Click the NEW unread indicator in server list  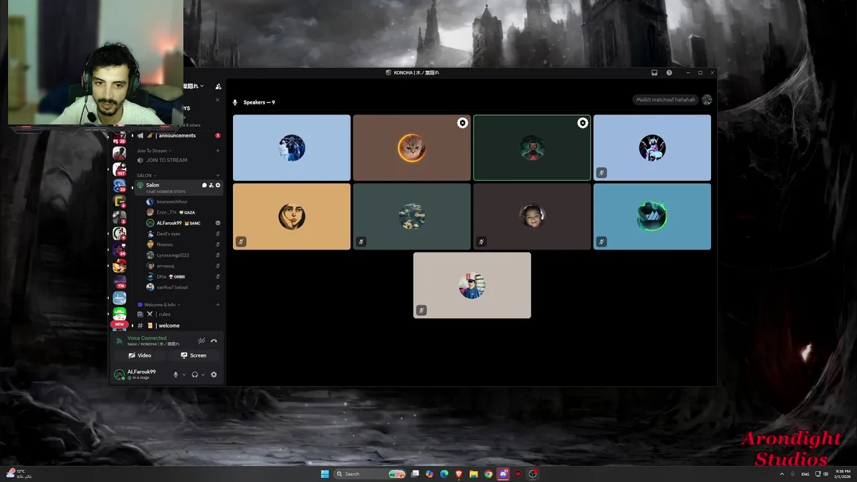click(119, 324)
